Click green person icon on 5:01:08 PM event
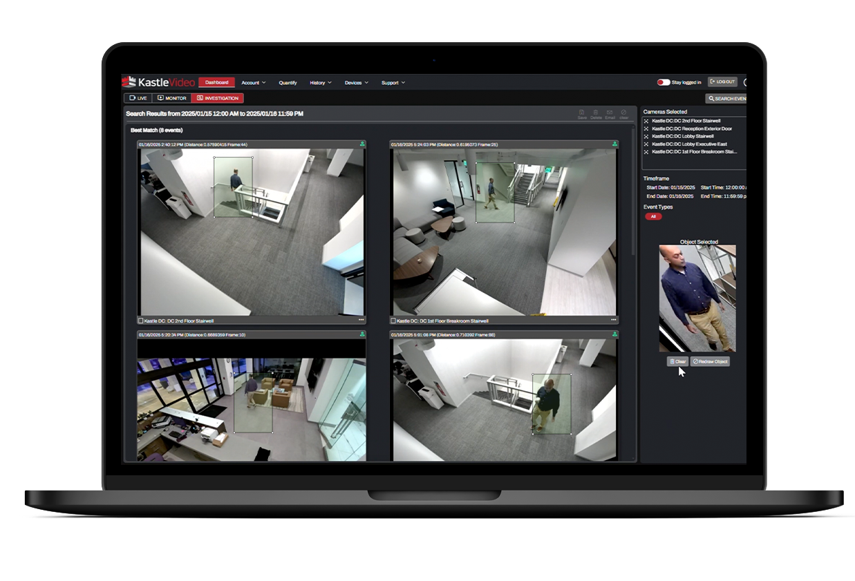Screen dimensions: 855x581 click(614, 334)
